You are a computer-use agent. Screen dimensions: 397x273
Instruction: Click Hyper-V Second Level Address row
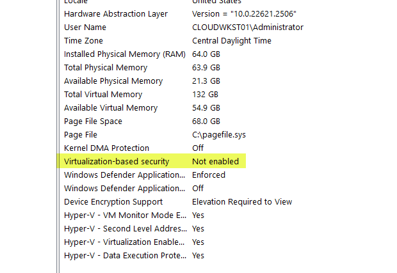(125, 229)
